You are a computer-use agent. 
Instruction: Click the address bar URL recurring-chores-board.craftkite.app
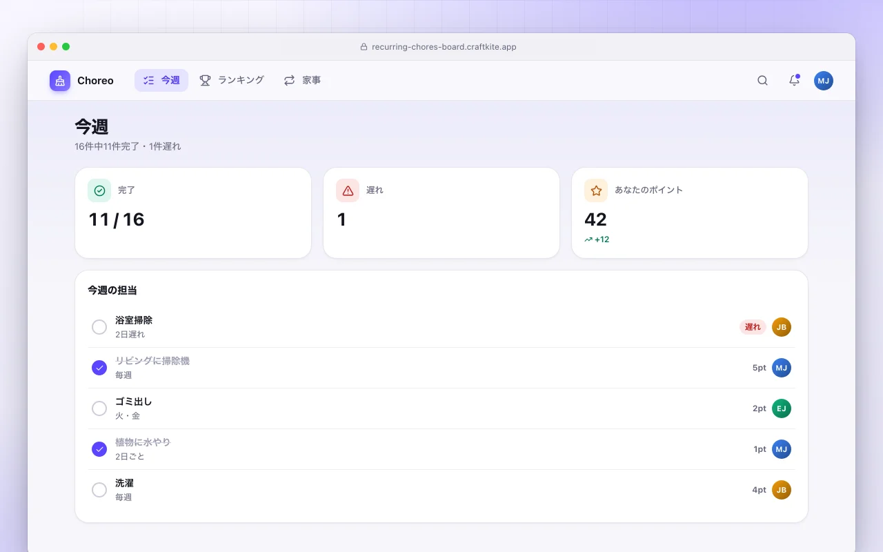(x=444, y=47)
